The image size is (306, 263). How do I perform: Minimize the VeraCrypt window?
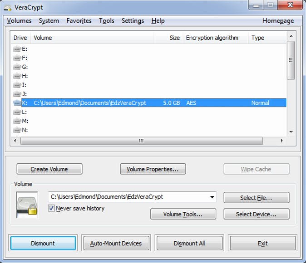point(256,5)
